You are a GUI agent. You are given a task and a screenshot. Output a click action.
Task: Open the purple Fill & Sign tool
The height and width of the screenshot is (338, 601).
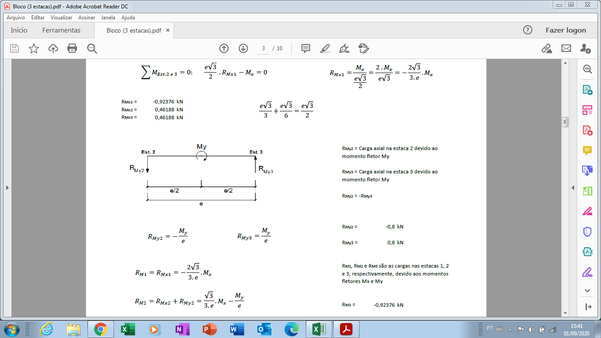(x=587, y=272)
